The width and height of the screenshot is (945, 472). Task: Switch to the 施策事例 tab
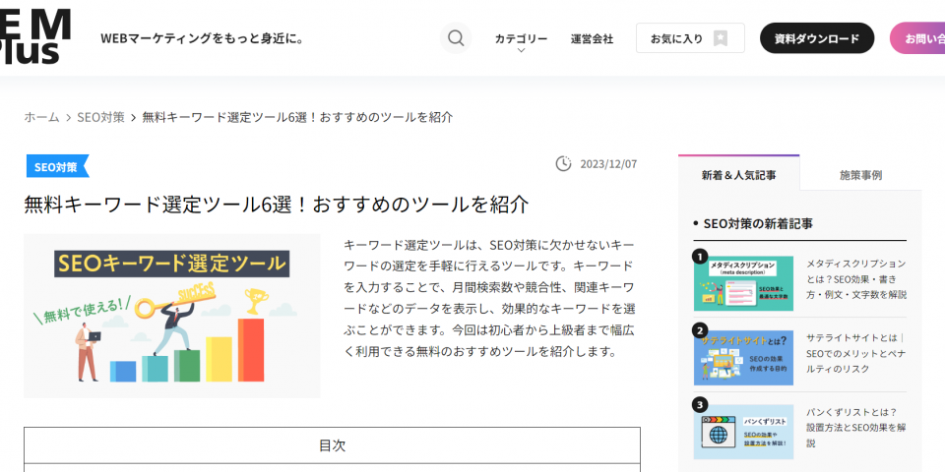point(860,175)
